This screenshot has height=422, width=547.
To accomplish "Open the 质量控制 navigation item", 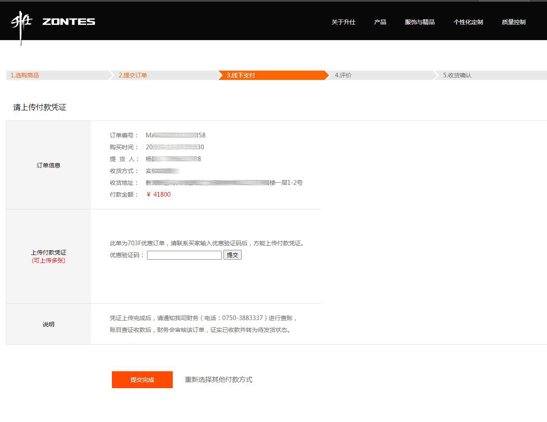I will pos(514,22).
